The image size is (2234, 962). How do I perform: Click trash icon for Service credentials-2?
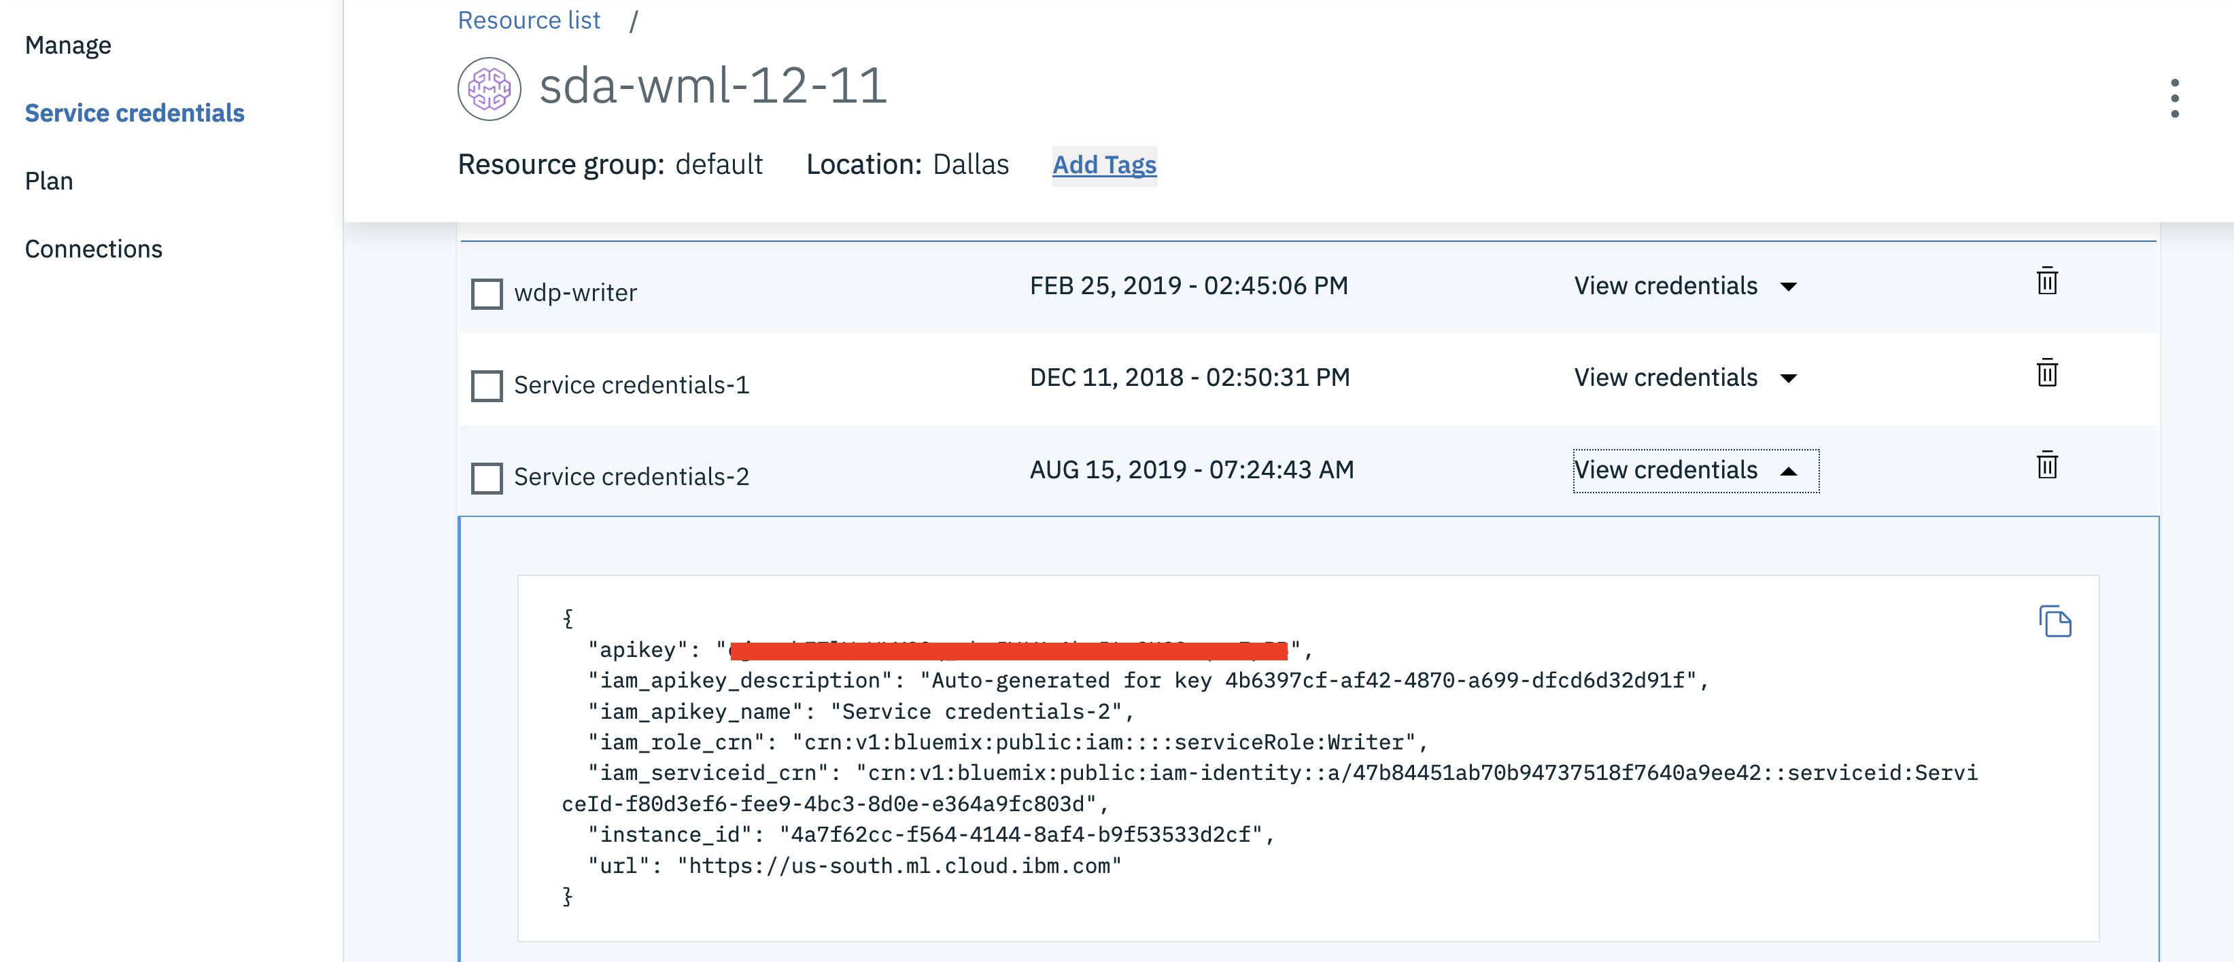pyautogui.click(x=2046, y=465)
